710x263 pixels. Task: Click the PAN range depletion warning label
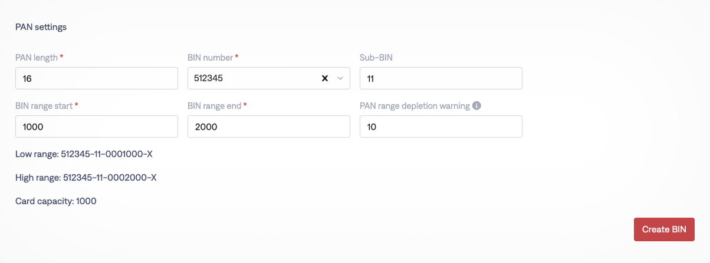click(x=415, y=106)
